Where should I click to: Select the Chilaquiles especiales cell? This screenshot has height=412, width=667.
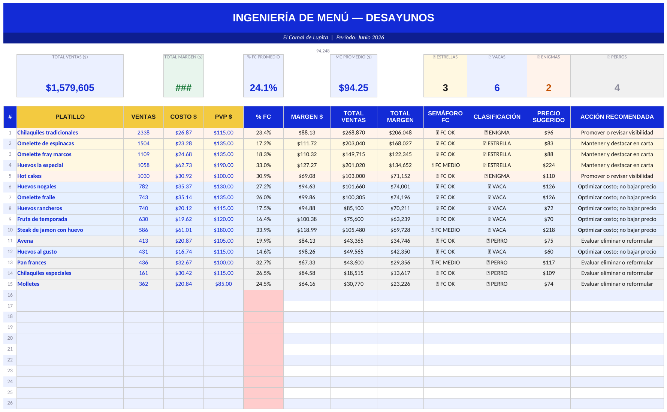(70, 273)
